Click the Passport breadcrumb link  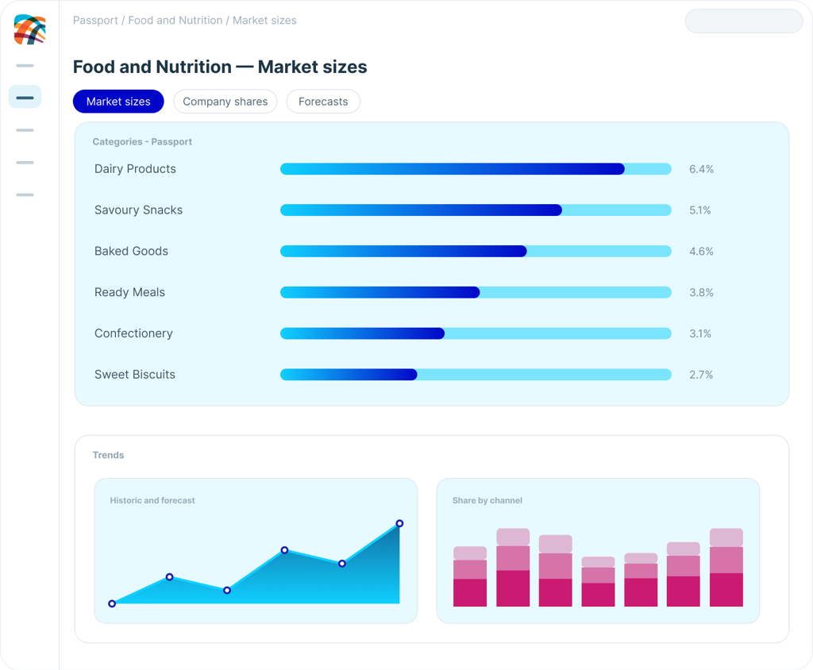click(x=95, y=20)
